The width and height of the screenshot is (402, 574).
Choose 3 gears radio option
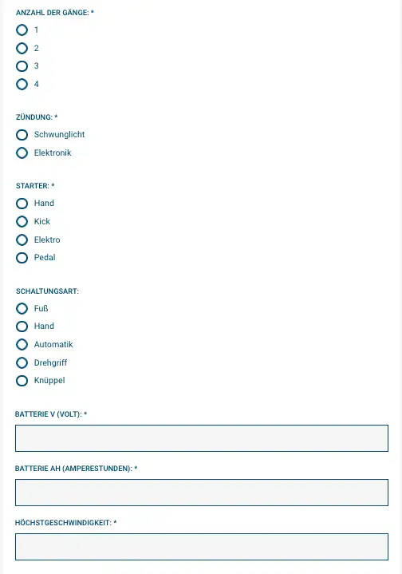click(22, 66)
